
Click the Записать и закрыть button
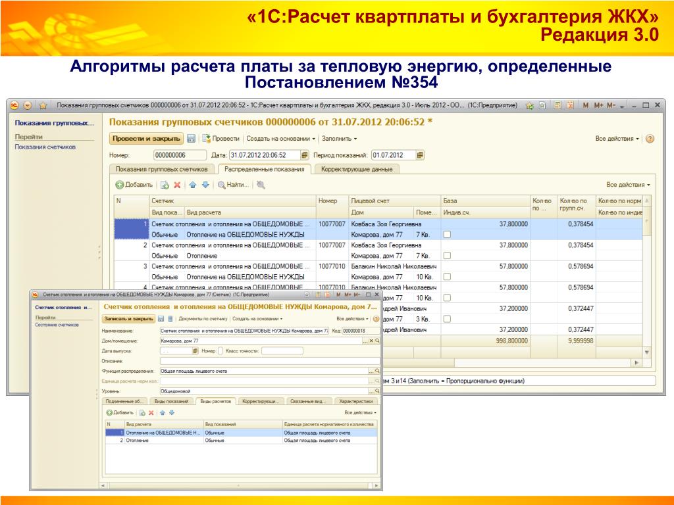click(128, 319)
